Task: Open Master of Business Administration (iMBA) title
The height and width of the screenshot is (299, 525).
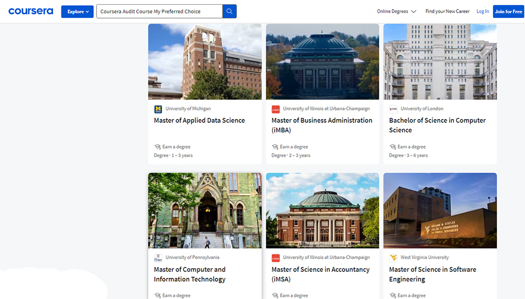Action: pos(322,125)
